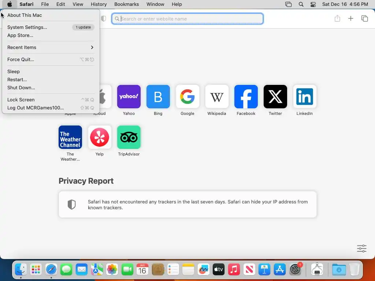Click the 1 update badge
The height and width of the screenshot is (281, 375).
coord(83,27)
